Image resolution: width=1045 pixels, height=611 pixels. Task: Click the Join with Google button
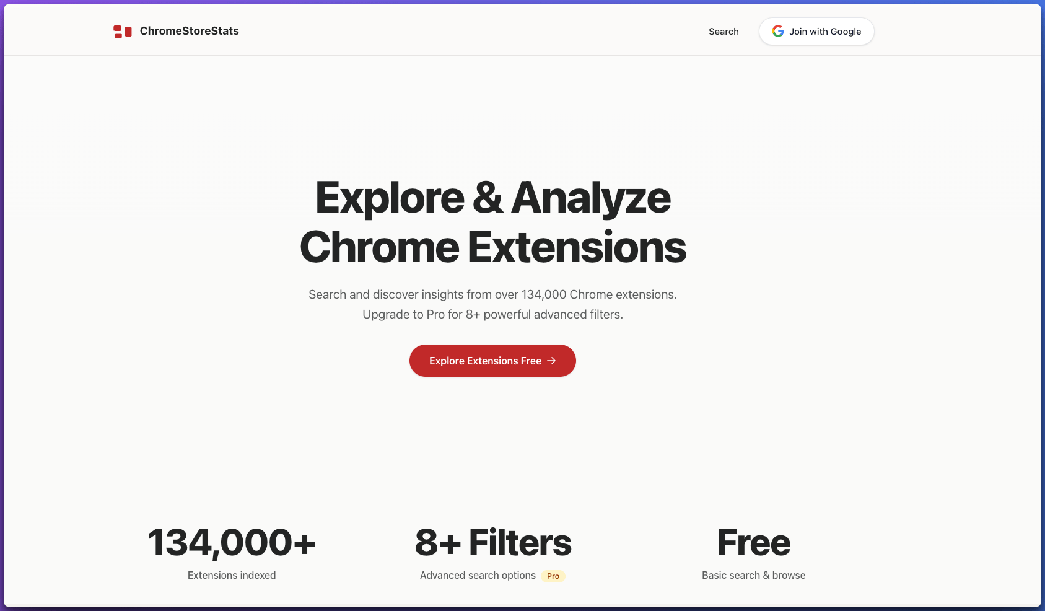(816, 32)
